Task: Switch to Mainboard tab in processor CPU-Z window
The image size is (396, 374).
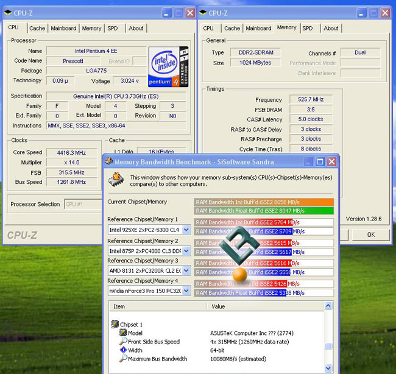Action: (63, 28)
